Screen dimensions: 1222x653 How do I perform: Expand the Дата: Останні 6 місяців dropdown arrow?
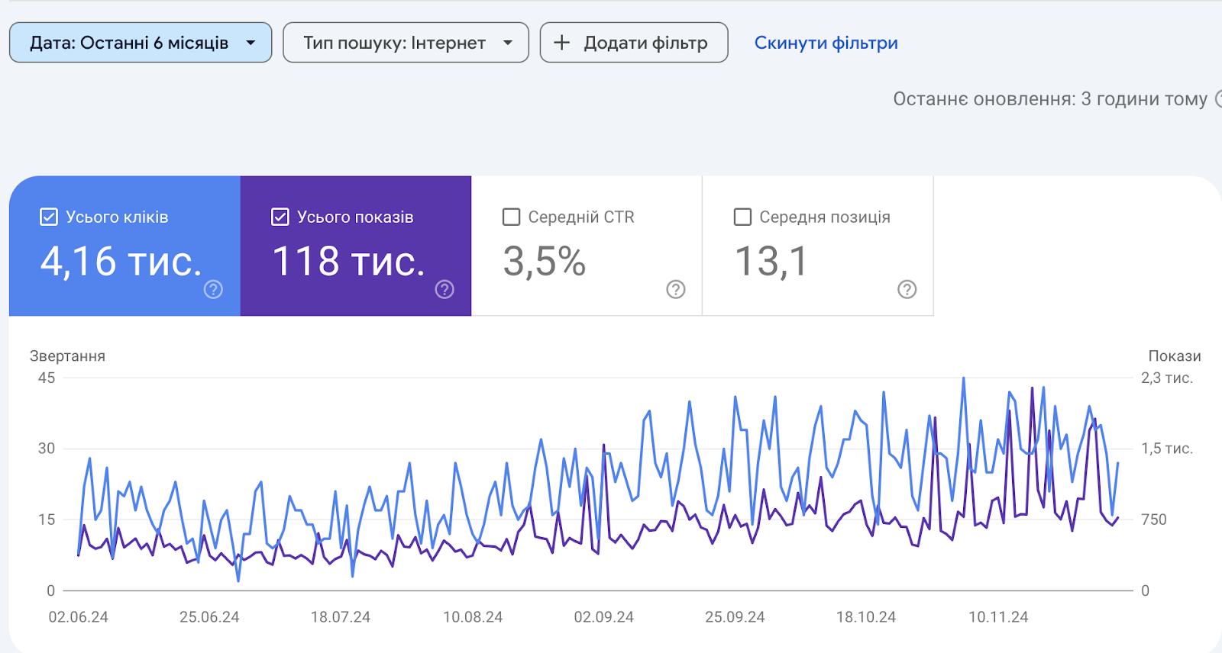click(251, 43)
